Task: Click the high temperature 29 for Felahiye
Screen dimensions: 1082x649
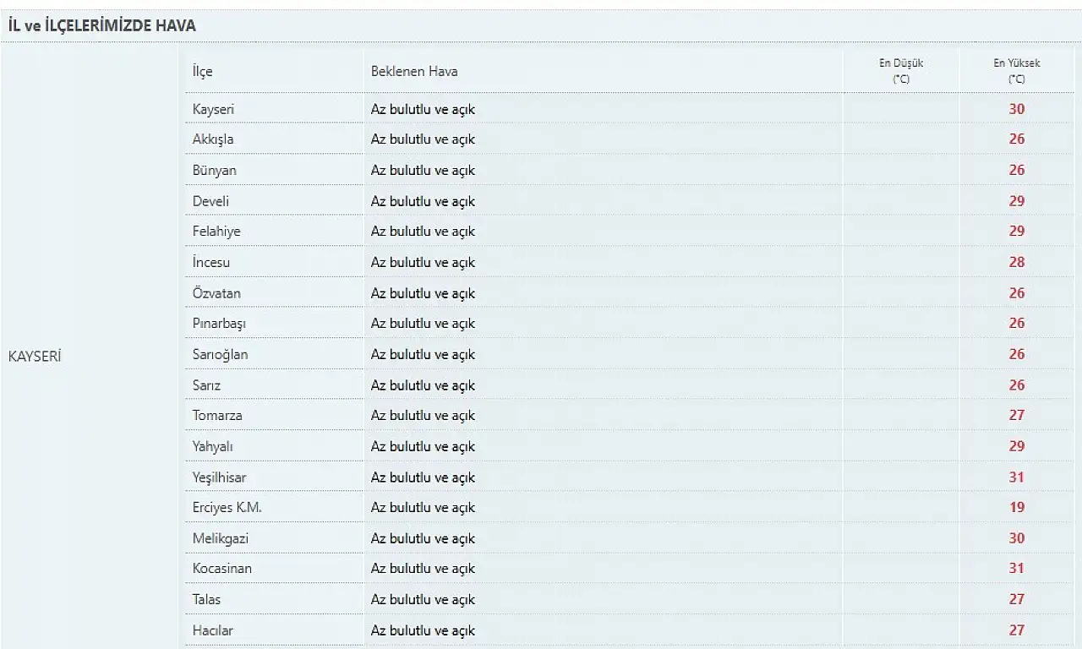Action: [x=1016, y=232]
